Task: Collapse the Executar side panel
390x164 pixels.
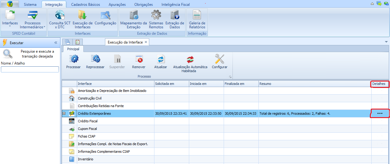Action: pos(56,43)
